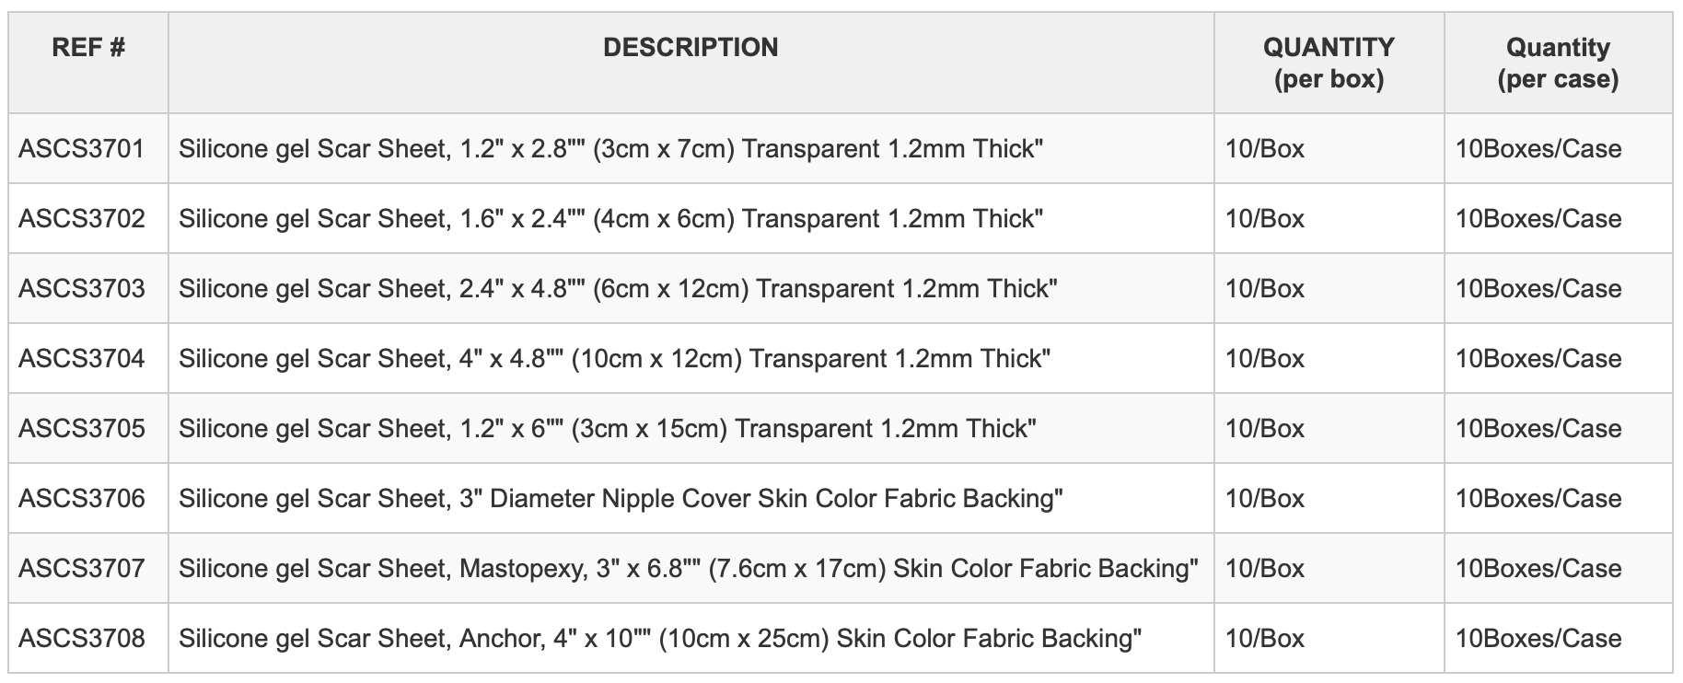1683x683 pixels.
Task: Click the Mastopexy Scar Sheet description
Action: coord(689,569)
